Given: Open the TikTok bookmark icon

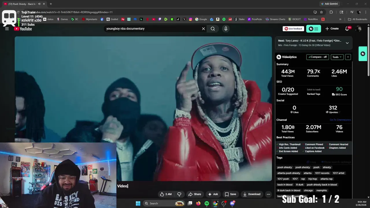Looking at the screenshot, I should click(x=178, y=19).
